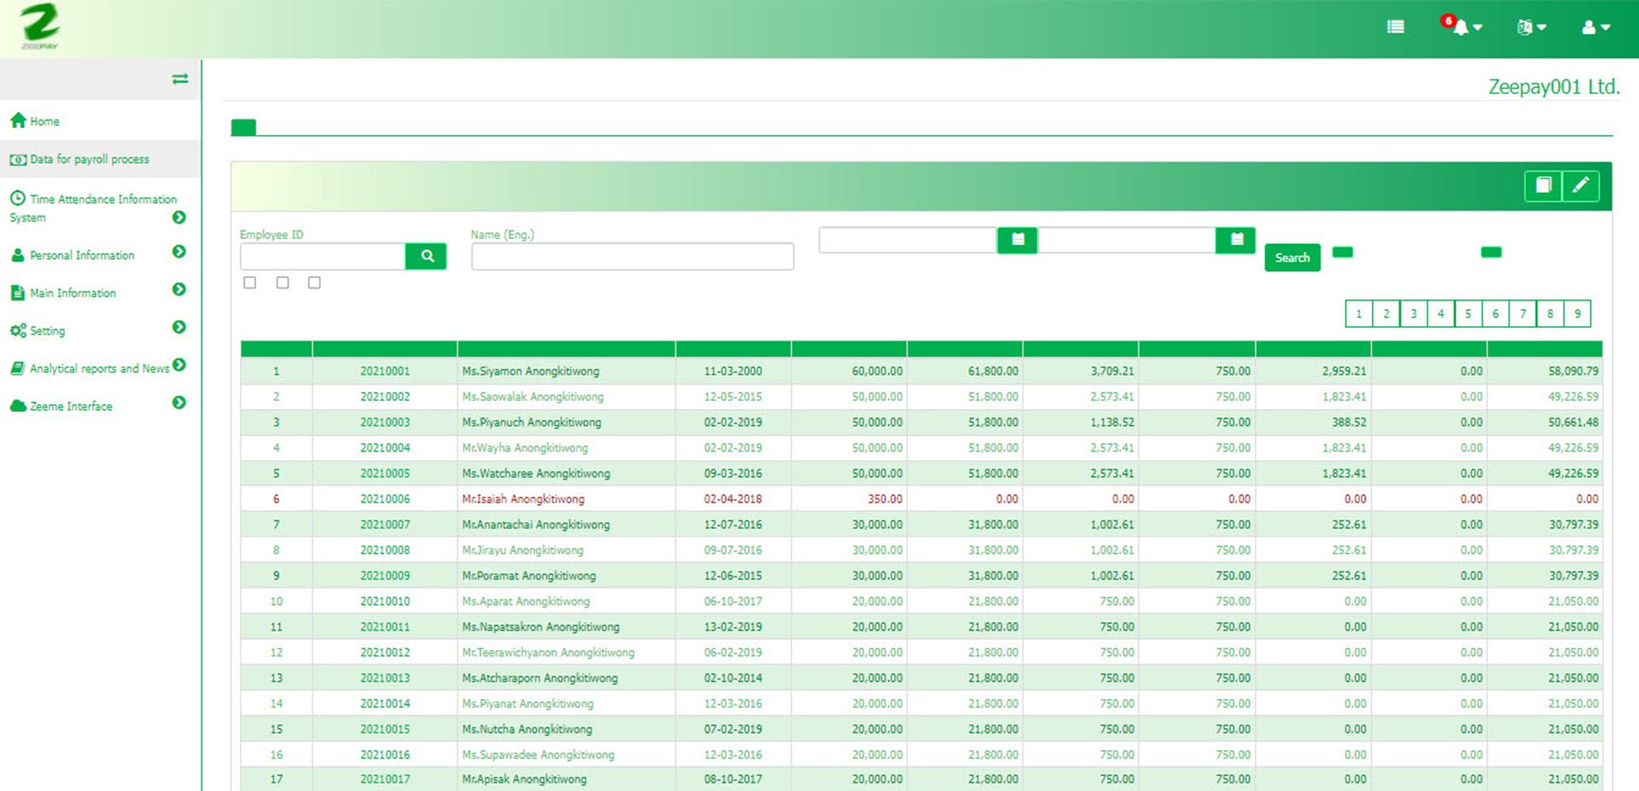
Task: Tick the third checkbox under Employee ID
Action: 314,282
